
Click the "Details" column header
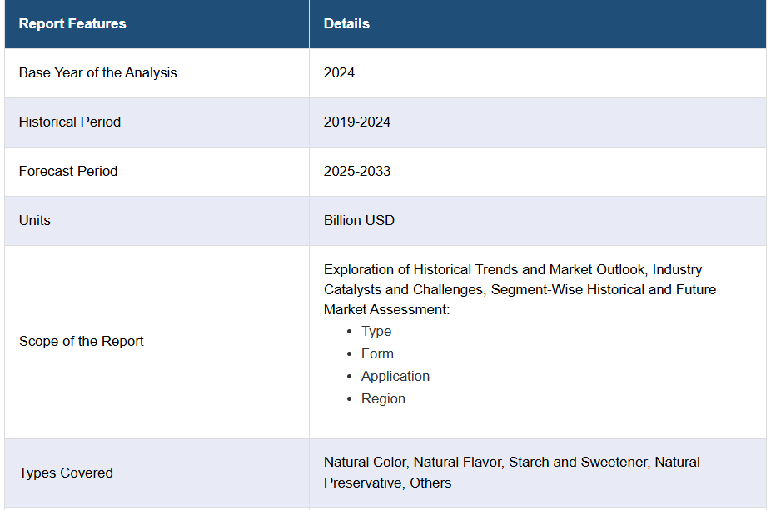(346, 24)
